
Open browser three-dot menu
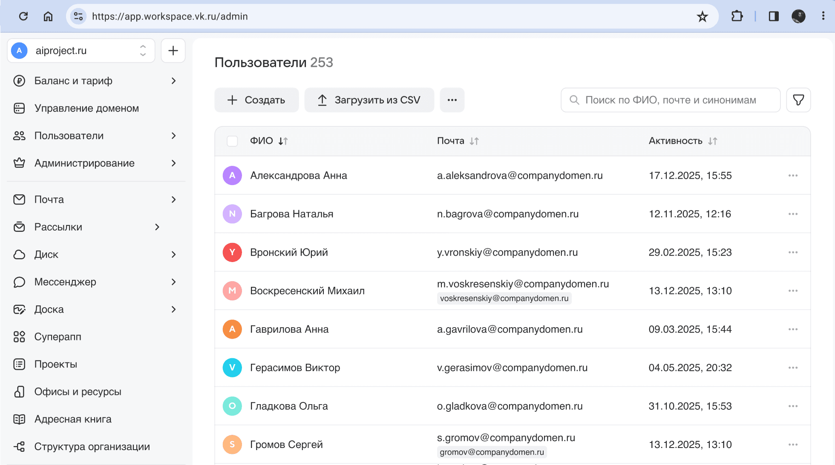point(823,16)
